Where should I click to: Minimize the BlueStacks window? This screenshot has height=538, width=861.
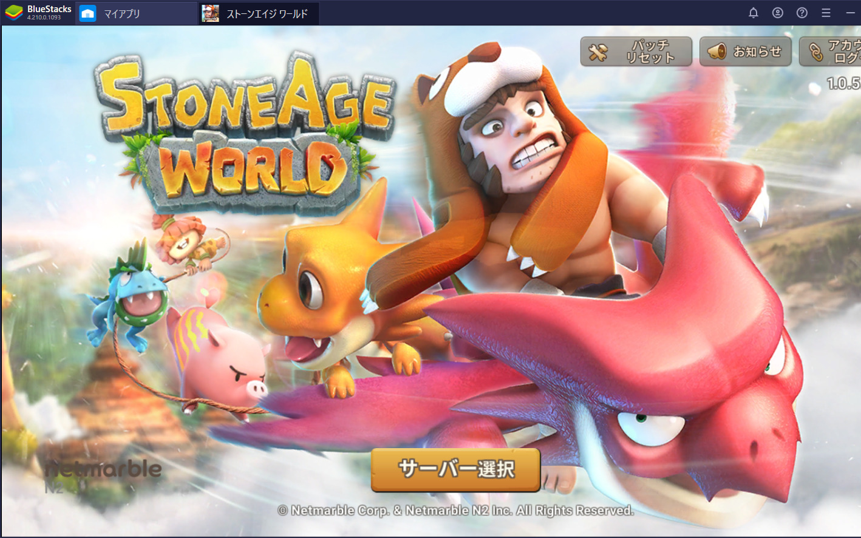[850, 13]
